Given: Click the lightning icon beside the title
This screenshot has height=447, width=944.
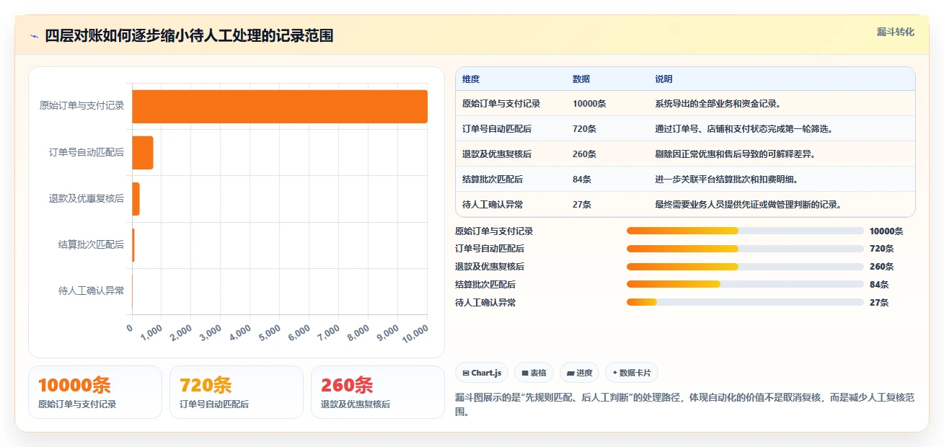Looking at the screenshot, I should coord(34,36).
